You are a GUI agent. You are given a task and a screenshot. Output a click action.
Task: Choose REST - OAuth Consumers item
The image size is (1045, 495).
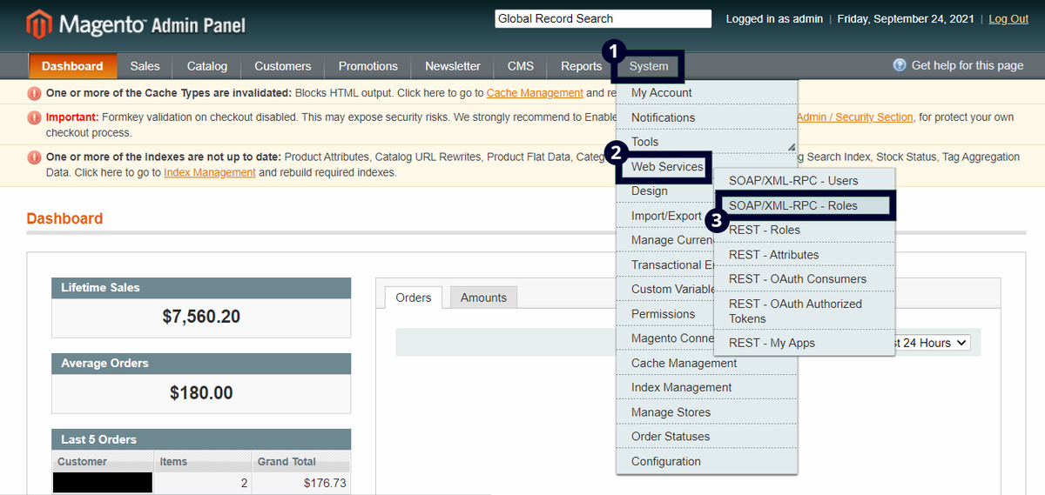(798, 279)
